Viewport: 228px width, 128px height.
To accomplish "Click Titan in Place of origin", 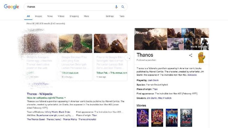I will (155, 89).
